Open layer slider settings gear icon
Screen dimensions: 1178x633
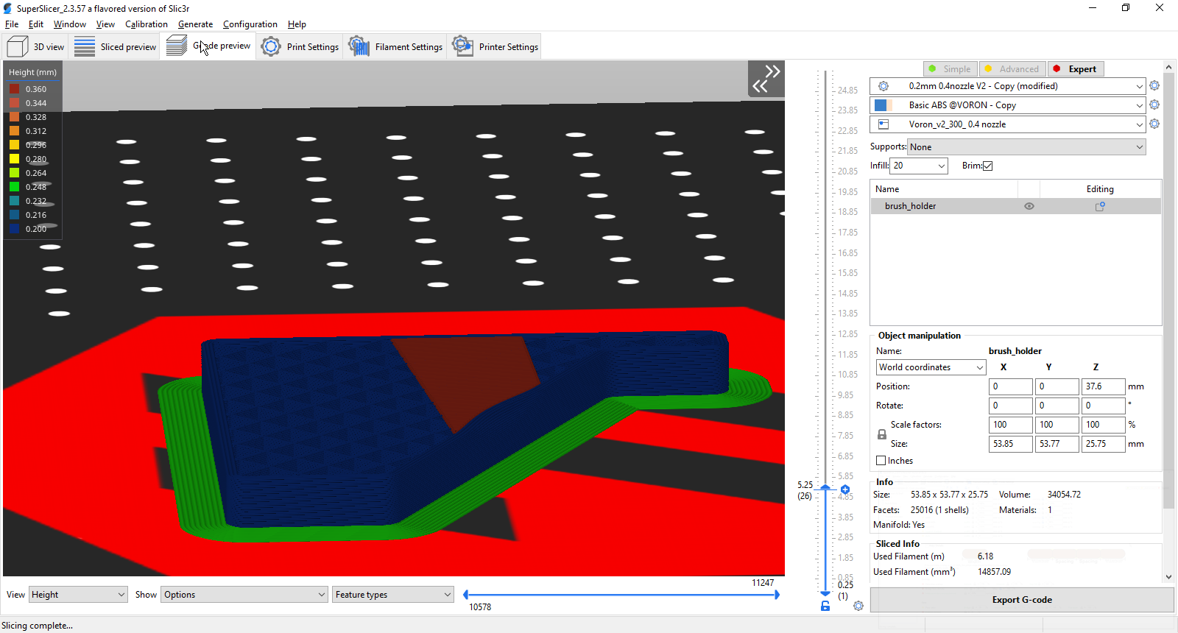(x=858, y=606)
